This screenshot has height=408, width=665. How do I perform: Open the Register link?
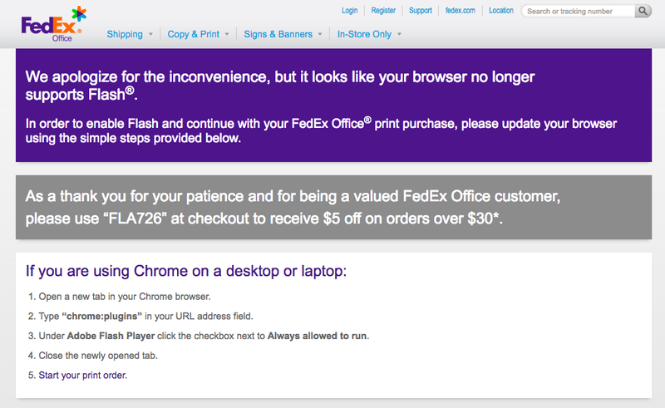click(x=383, y=11)
